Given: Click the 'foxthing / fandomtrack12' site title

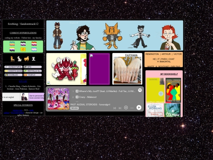Looking at the screenshot, I should click(x=23, y=24).
